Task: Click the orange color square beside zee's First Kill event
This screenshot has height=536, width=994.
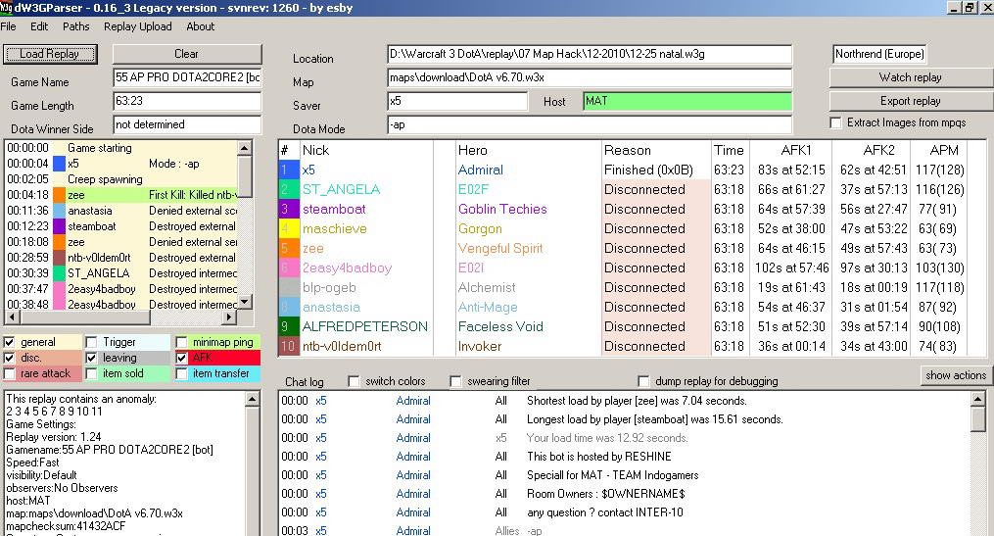Action: 59,195
